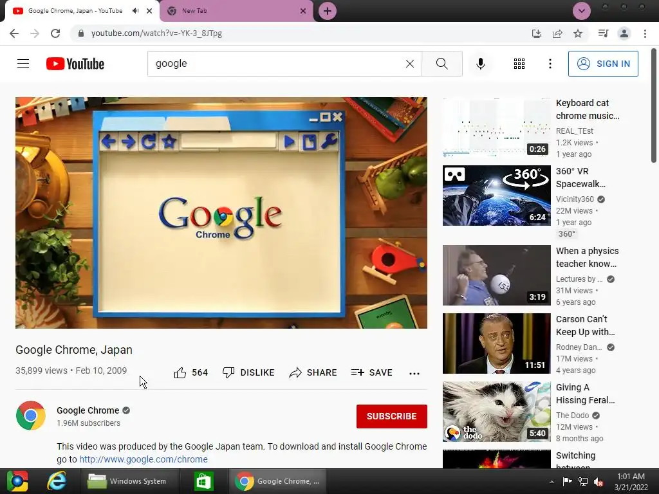
Task: Mute the YouTube tab via speaker icon
Action: click(135, 11)
